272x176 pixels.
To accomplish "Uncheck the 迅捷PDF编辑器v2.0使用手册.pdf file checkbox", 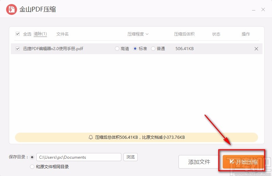I will point(18,49).
